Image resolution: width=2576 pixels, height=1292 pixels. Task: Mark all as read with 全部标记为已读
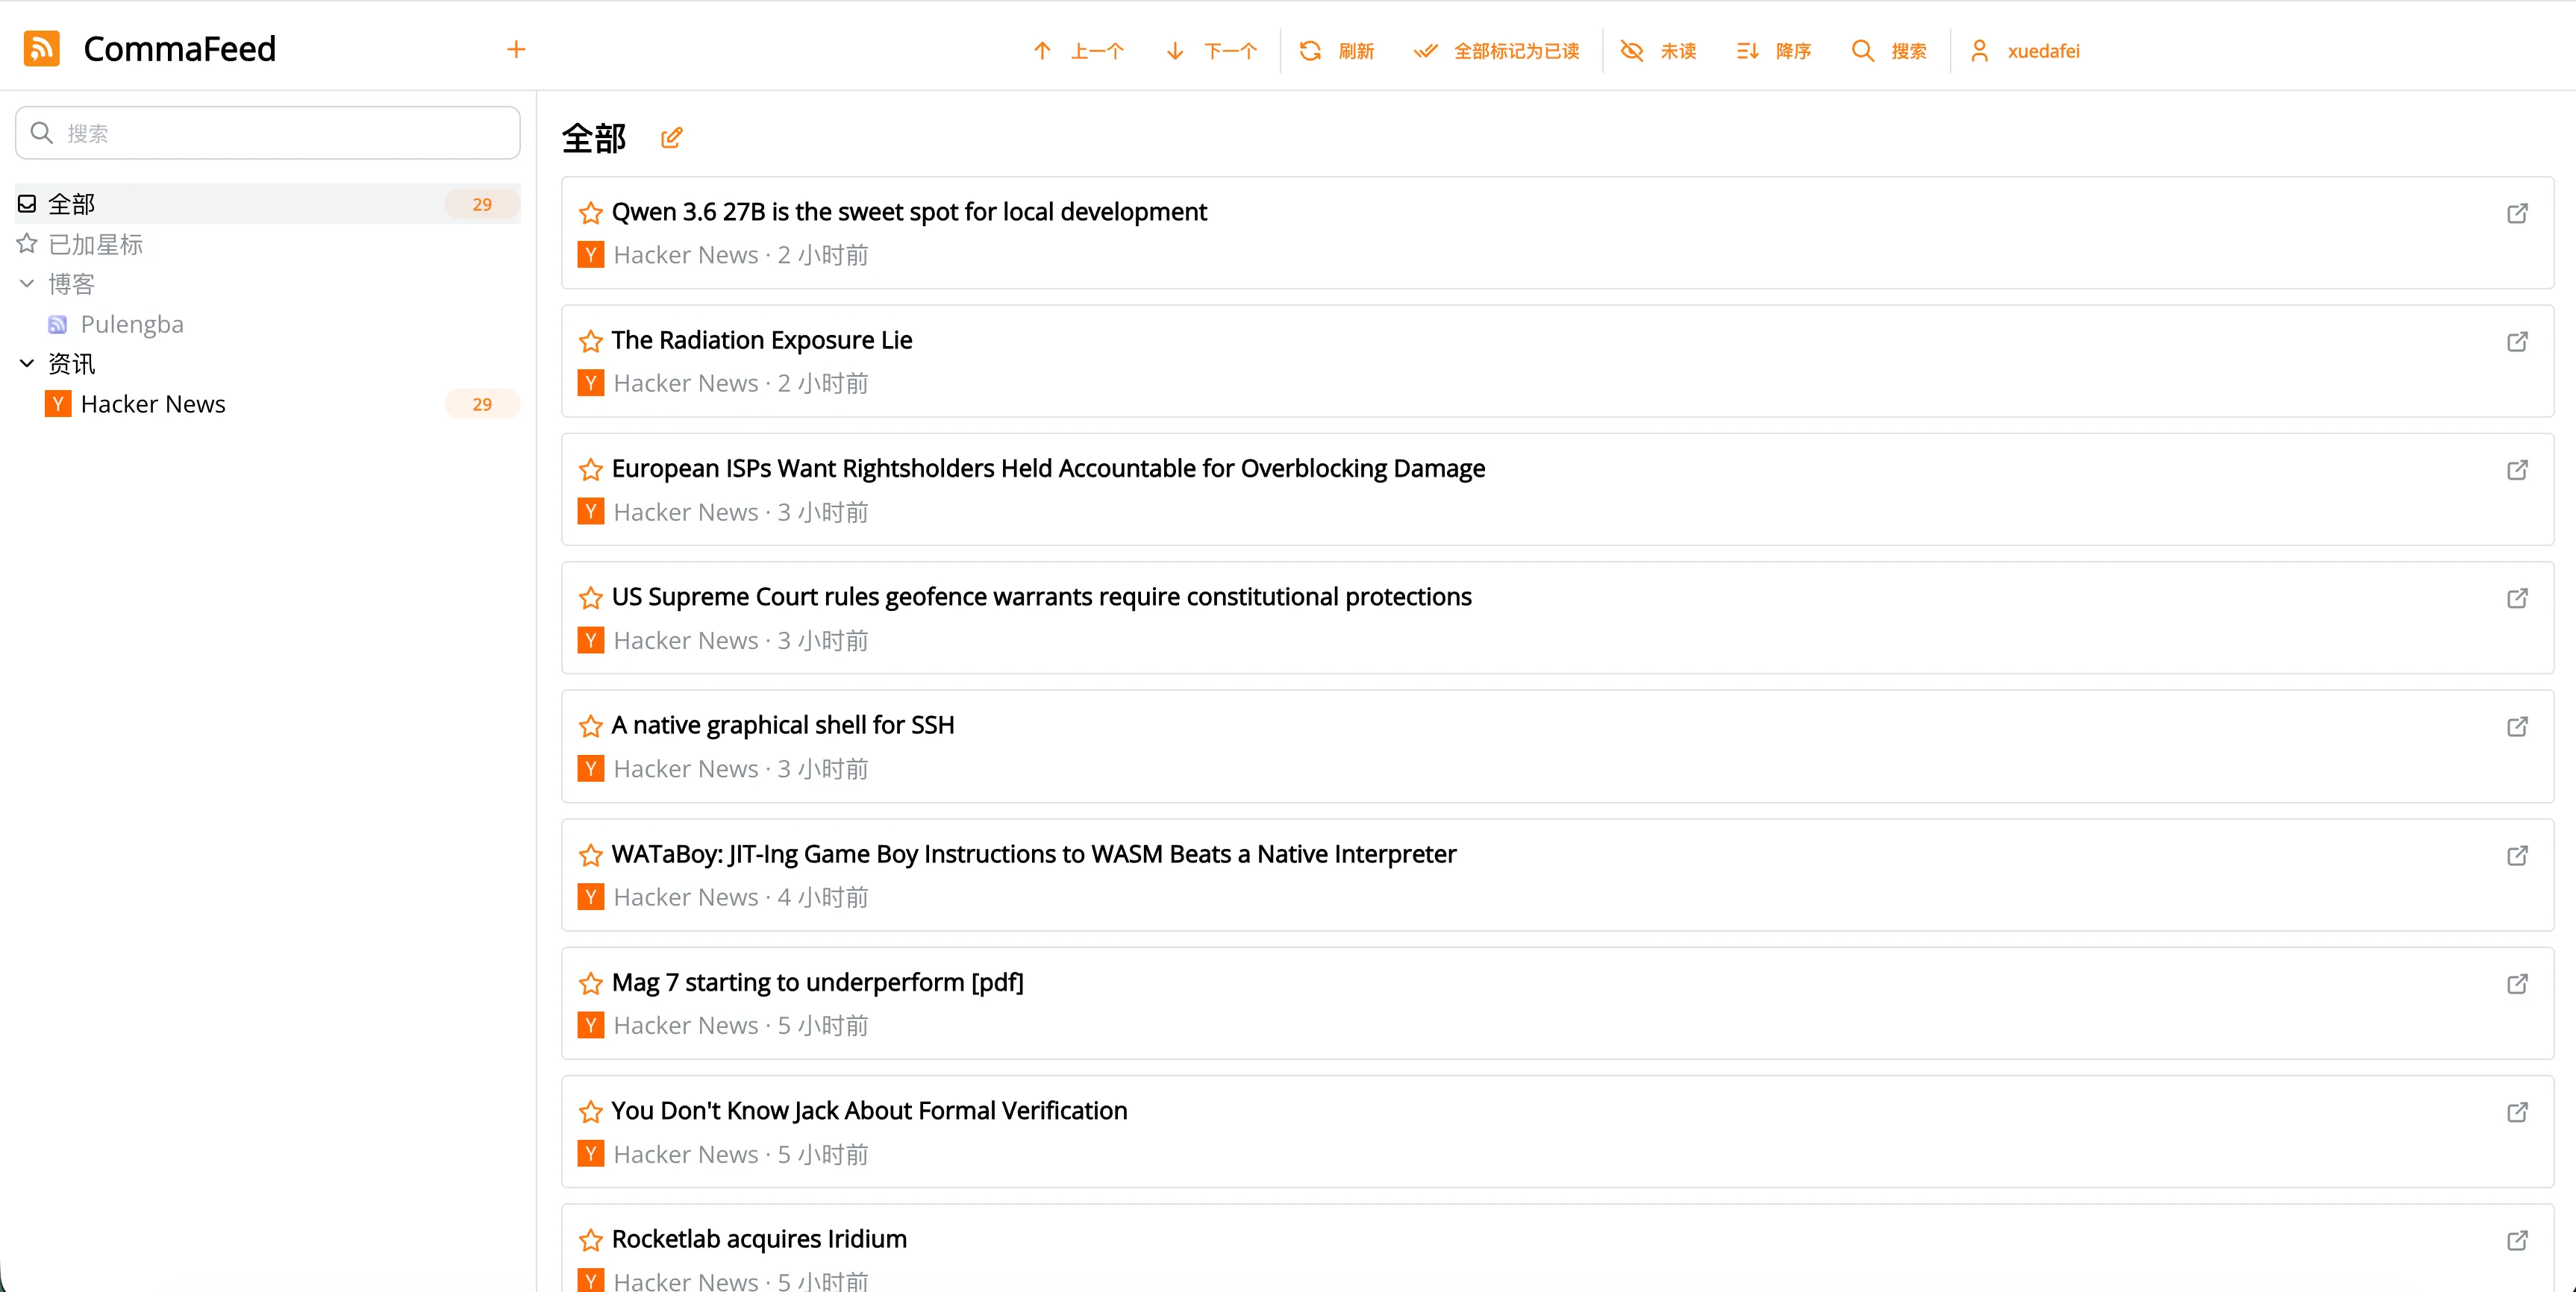1497,51
